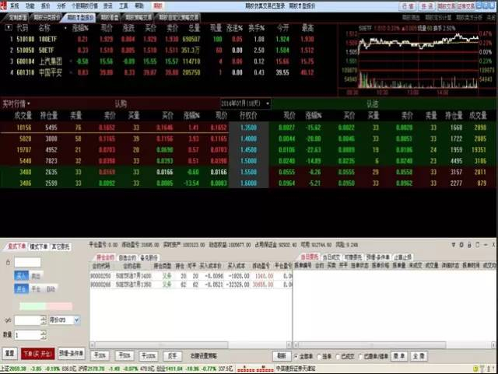Switch to the 其它委托 tab
498x374 pixels.
(61, 246)
